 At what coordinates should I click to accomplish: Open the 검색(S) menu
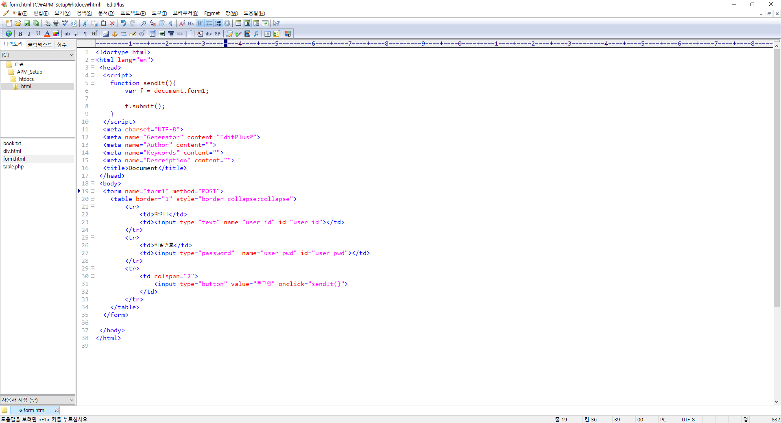coord(84,13)
